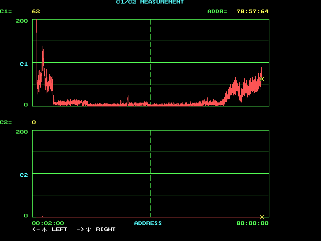The height and width of the screenshot is (241, 321).
Task: Click the LEFT label
Action: click(x=60, y=229)
